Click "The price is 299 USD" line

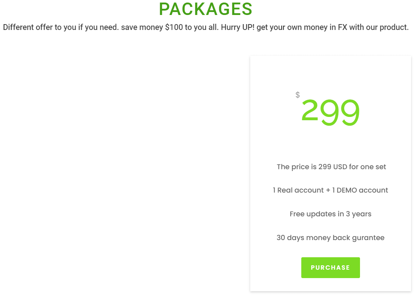[331, 167]
